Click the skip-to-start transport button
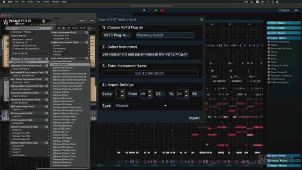Image resolution: width=302 pixels, height=170 pixels. coord(144,10)
